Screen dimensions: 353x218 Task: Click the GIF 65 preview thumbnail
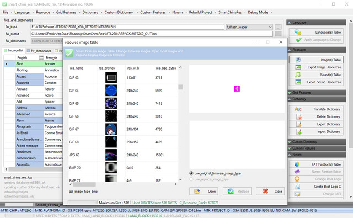[111, 103]
